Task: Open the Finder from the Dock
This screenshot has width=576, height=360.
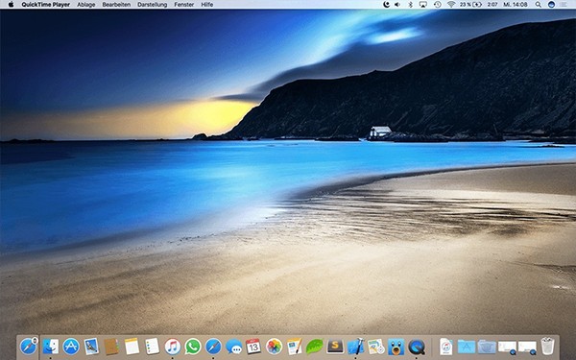Action: (x=51, y=347)
